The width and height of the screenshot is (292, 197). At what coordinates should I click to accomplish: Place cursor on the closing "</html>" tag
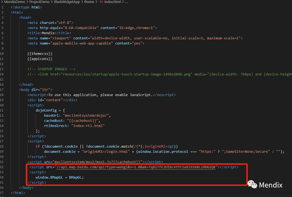point(18,193)
